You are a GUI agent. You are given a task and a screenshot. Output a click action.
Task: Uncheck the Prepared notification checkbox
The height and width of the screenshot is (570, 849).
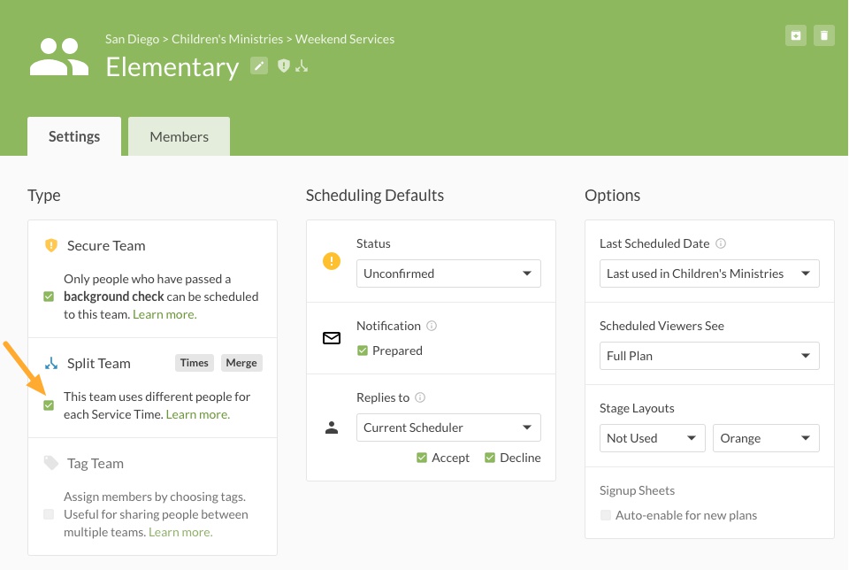(x=362, y=350)
